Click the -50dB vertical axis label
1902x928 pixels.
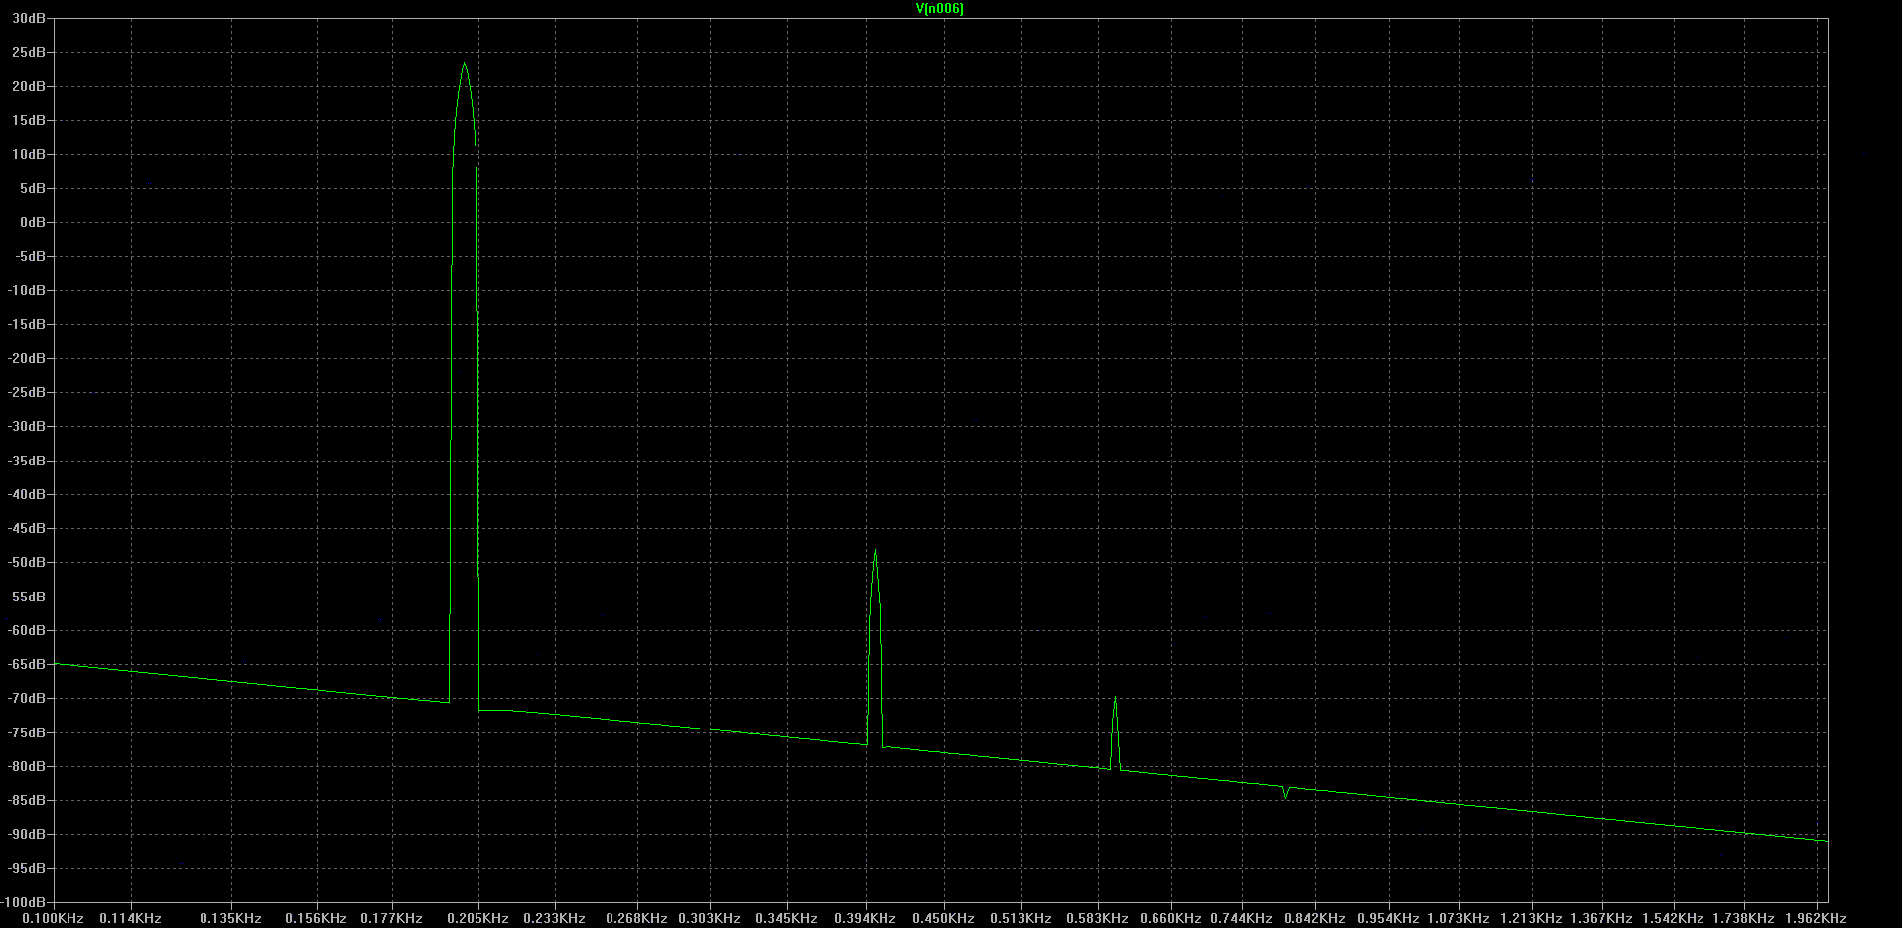click(x=27, y=563)
